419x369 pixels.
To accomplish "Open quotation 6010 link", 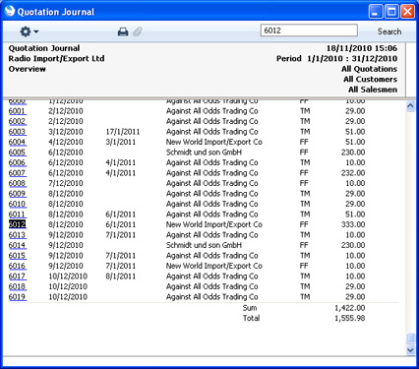I will 17,204.
